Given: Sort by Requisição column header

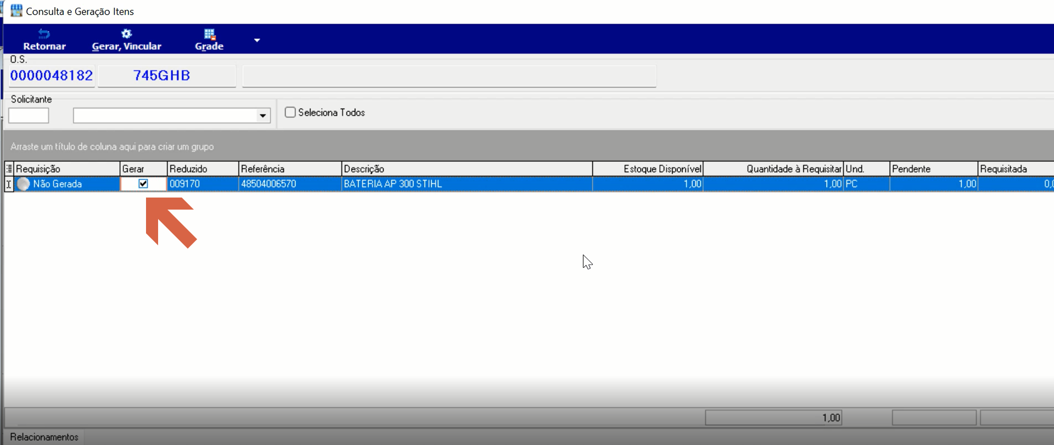Looking at the screenshot, I should pyautogui.click(x=67, y=168).
